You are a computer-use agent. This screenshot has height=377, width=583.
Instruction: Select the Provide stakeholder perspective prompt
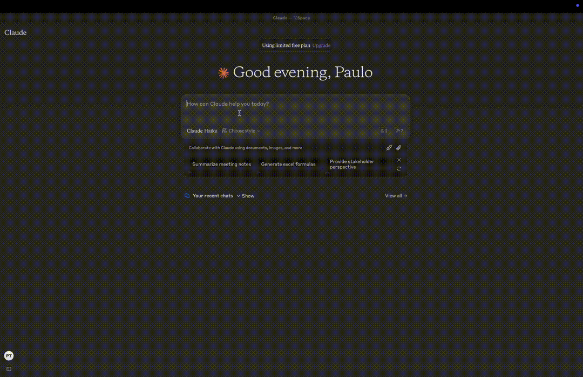click(x=352, y=164)
